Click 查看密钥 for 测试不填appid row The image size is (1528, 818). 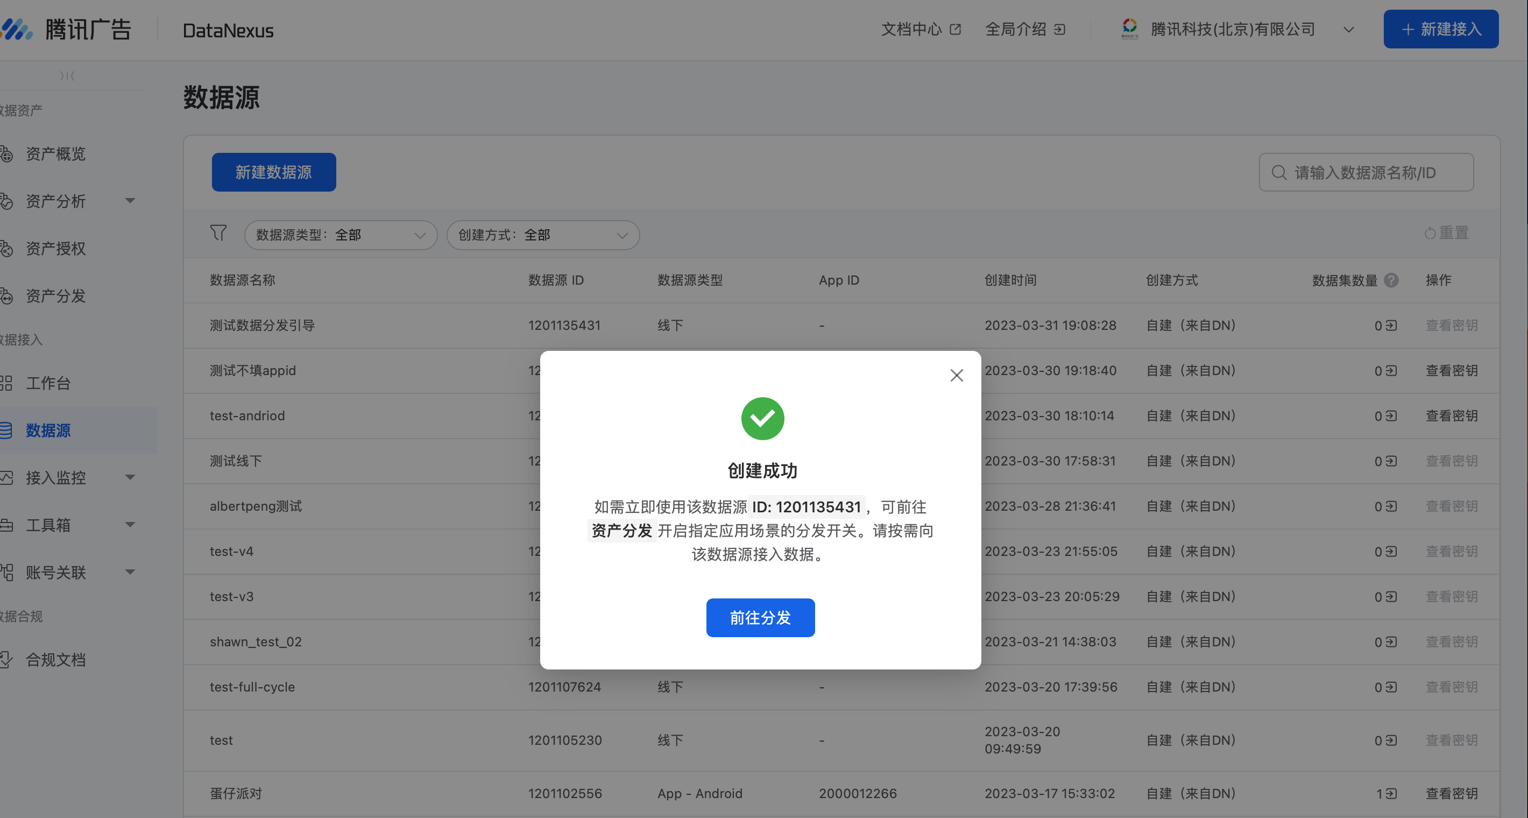tap(1451, 371)
